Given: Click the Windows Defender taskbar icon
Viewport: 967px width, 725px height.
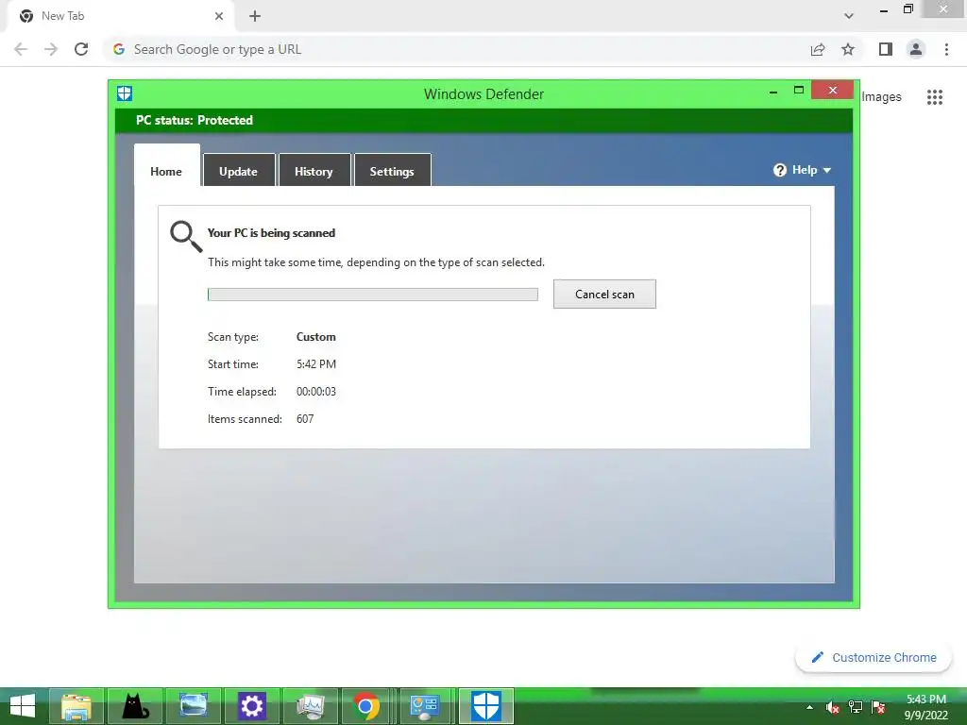Looking at the screenshot, I should [486, 706].
